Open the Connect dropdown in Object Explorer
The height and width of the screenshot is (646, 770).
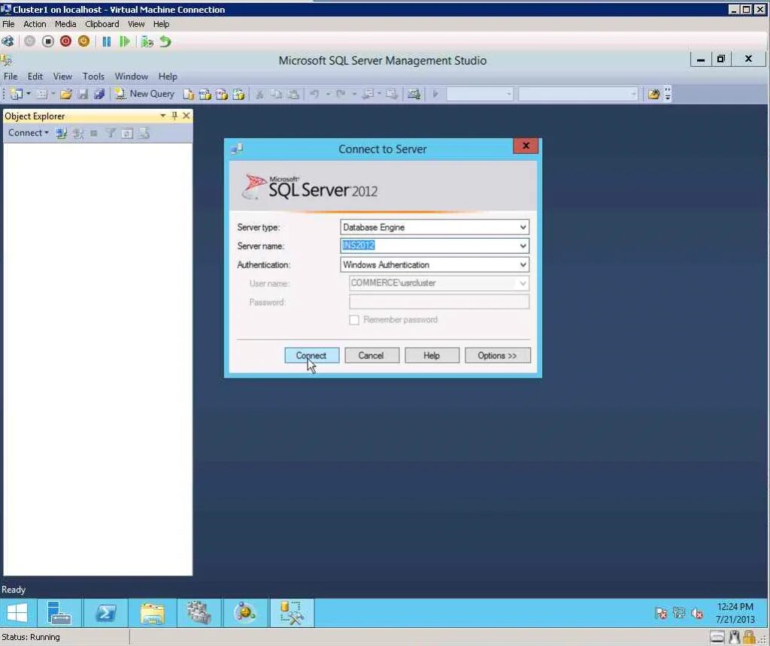[28, 133]
